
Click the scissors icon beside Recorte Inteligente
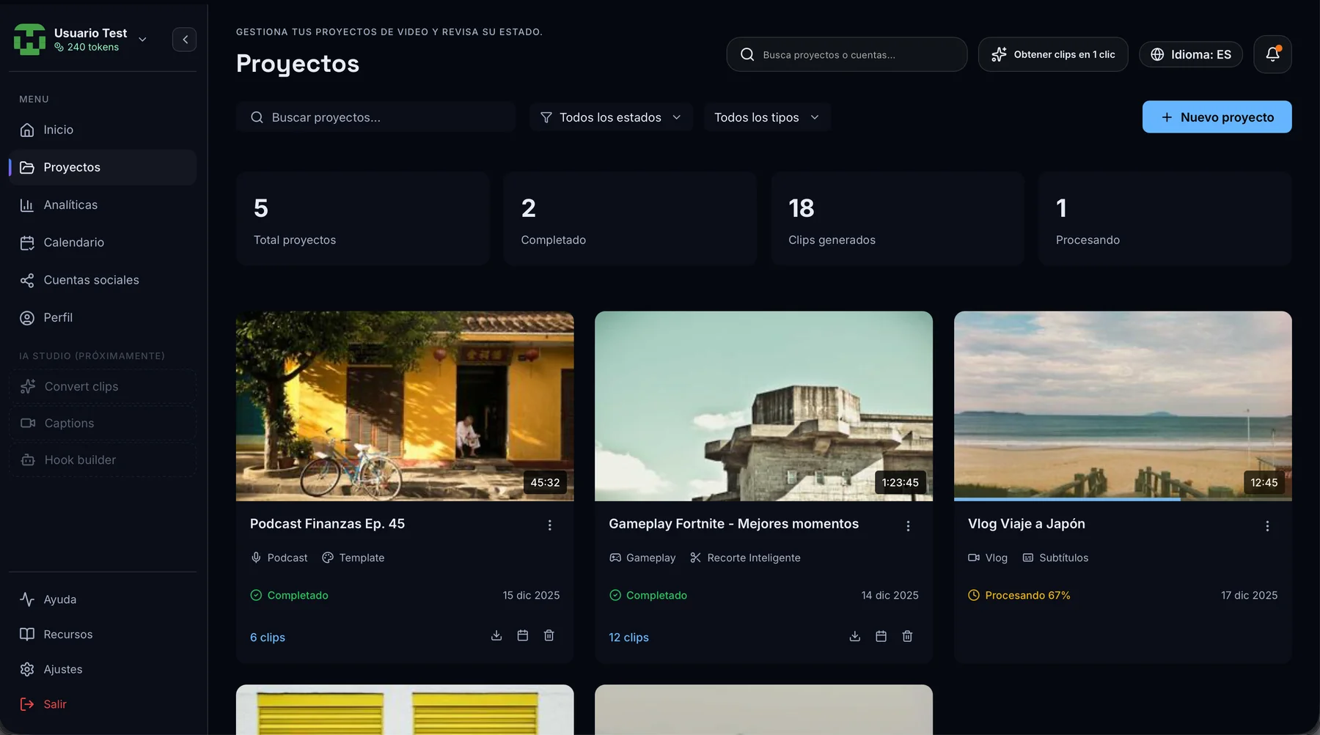coord(695,558)
